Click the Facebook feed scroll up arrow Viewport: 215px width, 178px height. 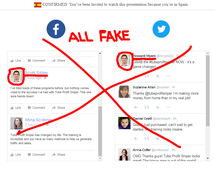coord(100,53)
